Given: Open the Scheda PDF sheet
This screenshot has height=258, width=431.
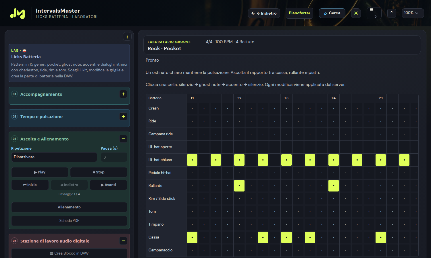Looking at the screenshot, I should [x=69, y=221].
